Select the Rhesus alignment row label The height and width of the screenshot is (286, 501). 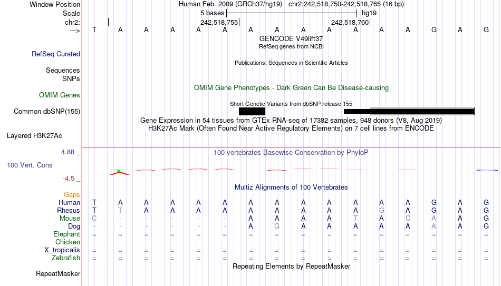69,211
